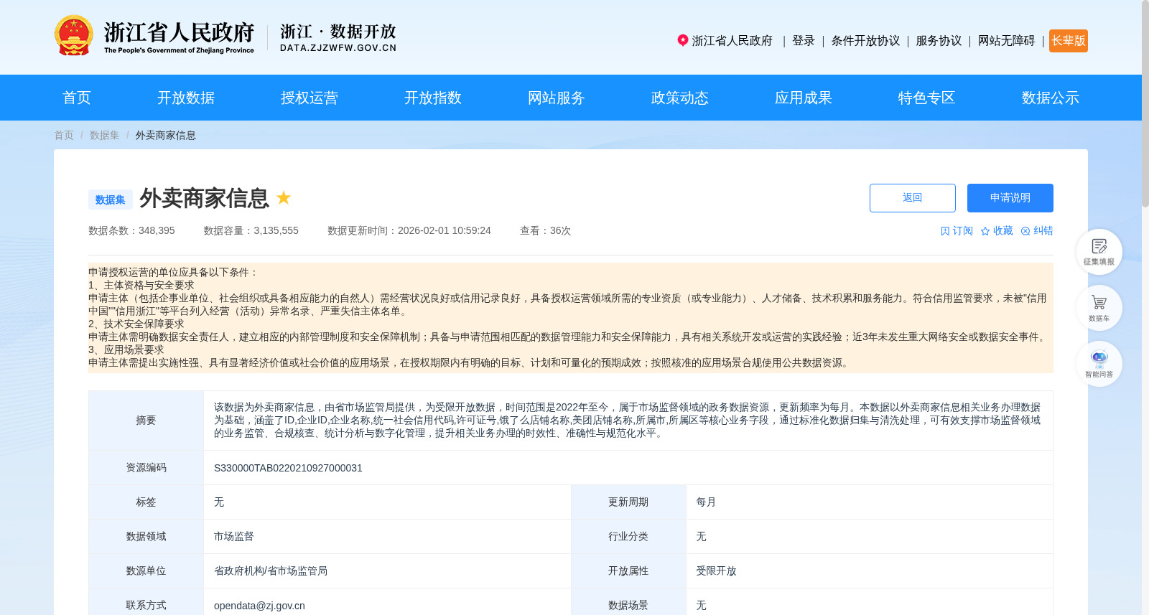Open the 智能问答 robot assistant
Image resolution: width=1149 pixels, height=615 pixels.
tap(1099, 364)
